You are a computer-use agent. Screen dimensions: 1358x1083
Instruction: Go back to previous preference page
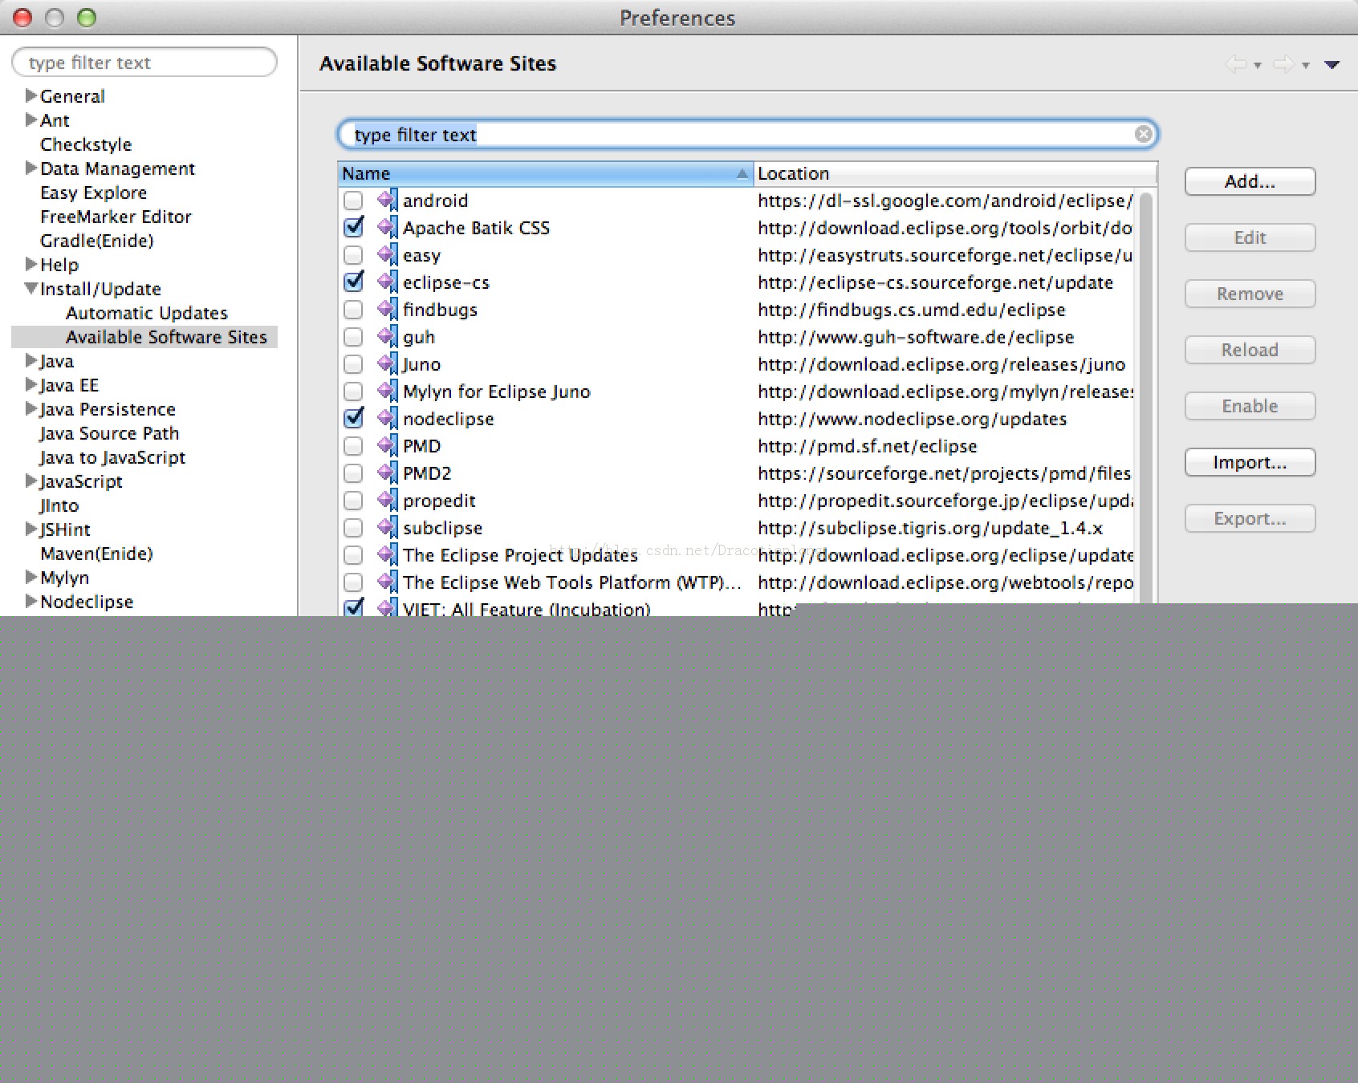1236,64
